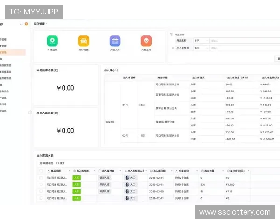Open the sidebar item ending in 库信息
This screenshot has width=280, height=224.
pyautogui.click(x=3, y=104)
